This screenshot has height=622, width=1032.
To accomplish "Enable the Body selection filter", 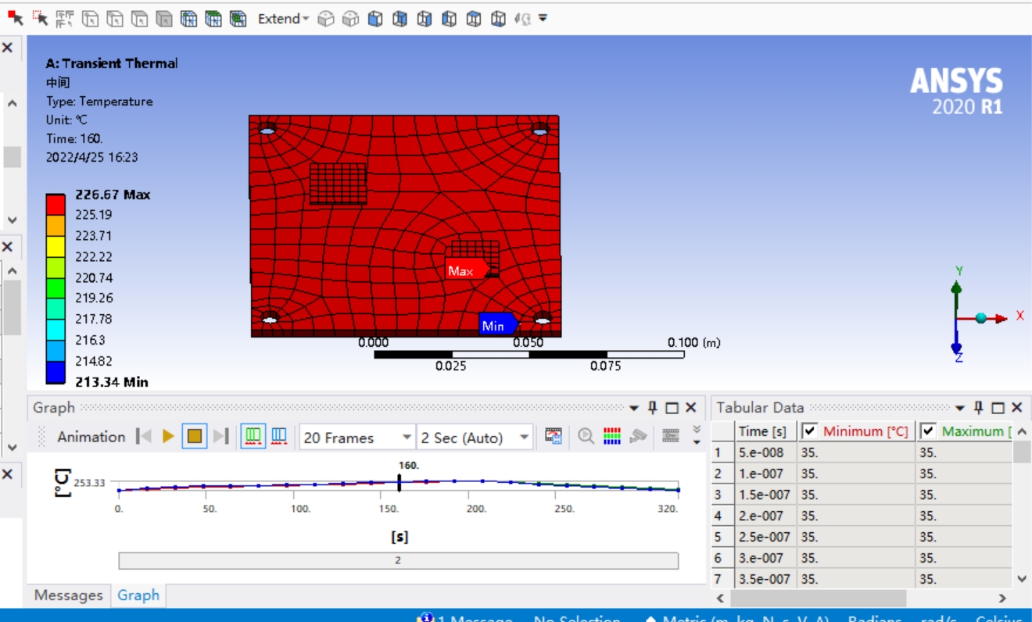I will point(164,18).
